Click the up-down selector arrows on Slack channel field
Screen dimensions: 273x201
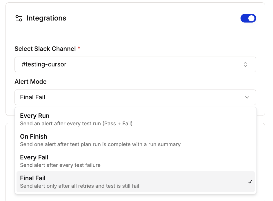245,64
